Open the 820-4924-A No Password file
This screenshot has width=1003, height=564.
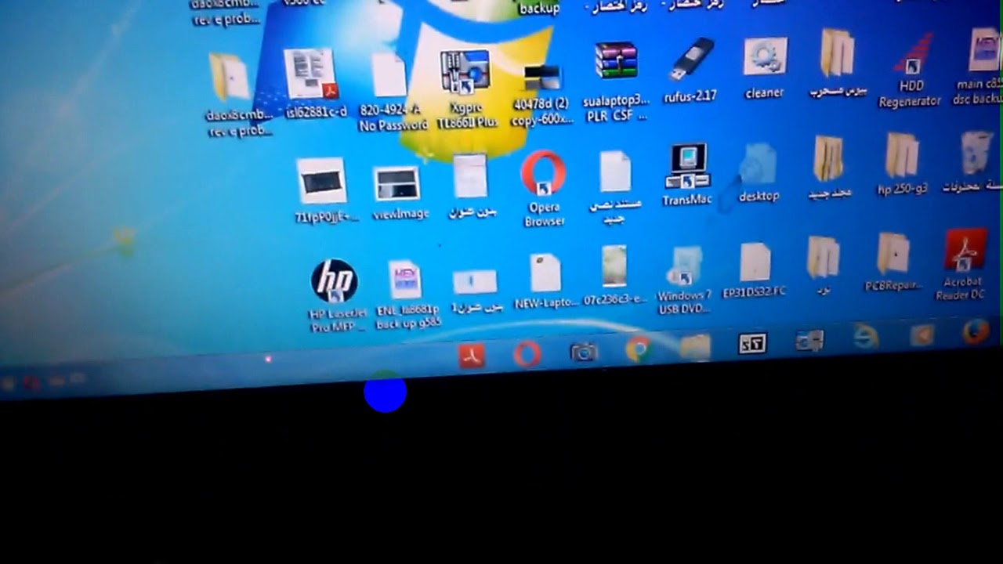point(389,76)
